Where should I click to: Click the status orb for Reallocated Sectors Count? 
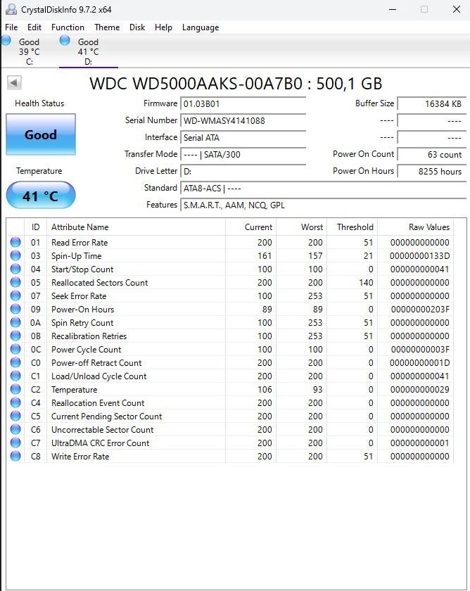pos(15,282)
